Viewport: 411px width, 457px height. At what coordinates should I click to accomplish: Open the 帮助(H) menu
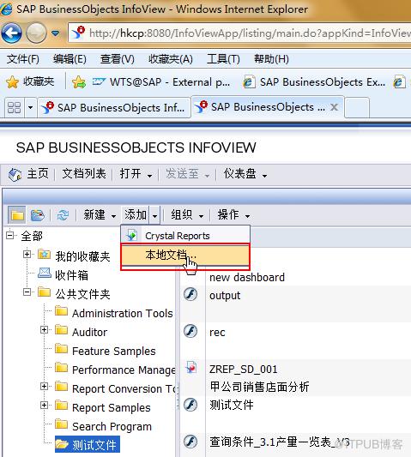pos(271,59)
